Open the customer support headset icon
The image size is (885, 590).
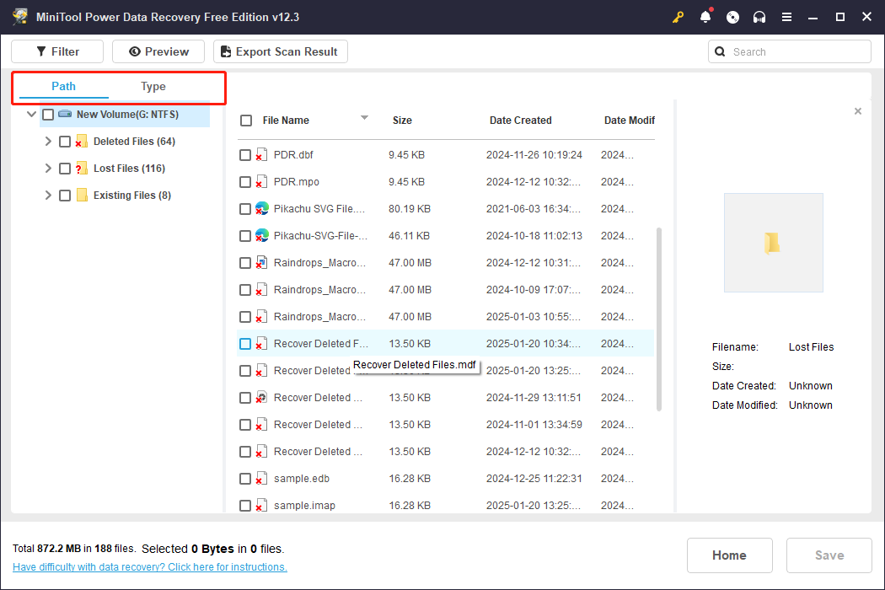click(759, 17)
